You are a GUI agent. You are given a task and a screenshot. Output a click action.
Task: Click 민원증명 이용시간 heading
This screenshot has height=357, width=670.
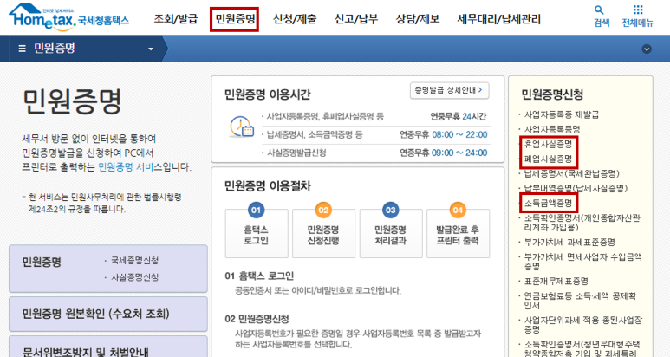(x=268, y=94)
